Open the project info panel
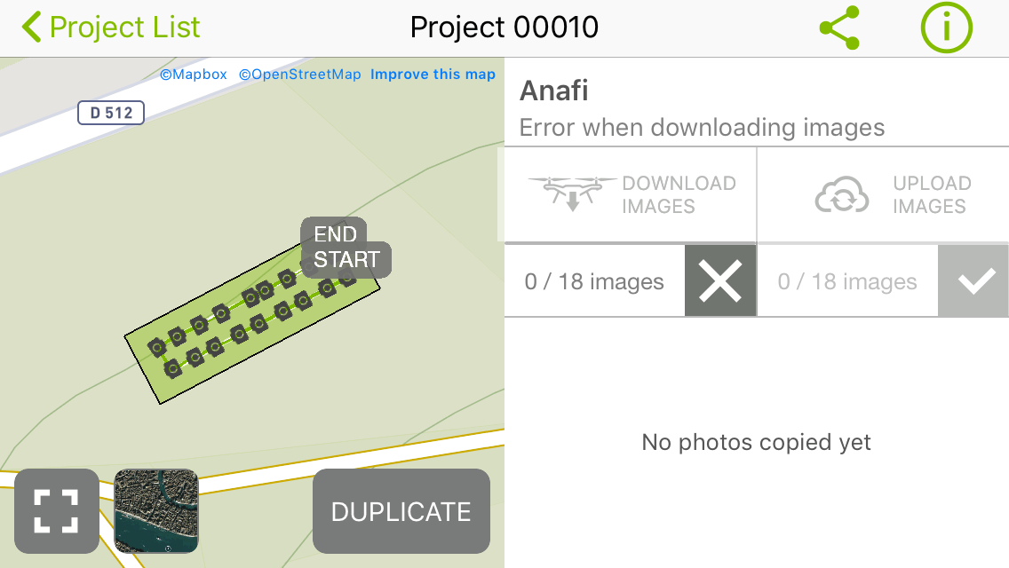 pos(946,28)
